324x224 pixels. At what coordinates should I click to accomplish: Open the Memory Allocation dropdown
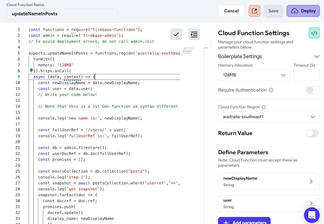pyautogui.click(x=254, y=75)
